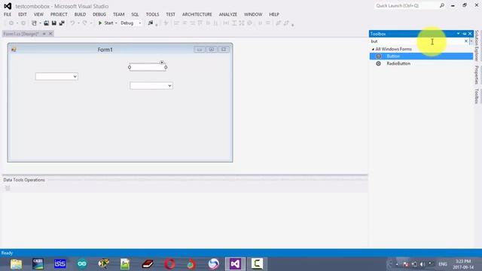Click the single-disk Save icon
Screen dimensions: 482x271
tap(54, 23)
